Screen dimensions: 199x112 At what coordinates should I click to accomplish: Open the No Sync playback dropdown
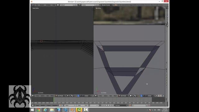121,105
